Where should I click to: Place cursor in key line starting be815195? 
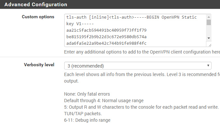[106, 37]
